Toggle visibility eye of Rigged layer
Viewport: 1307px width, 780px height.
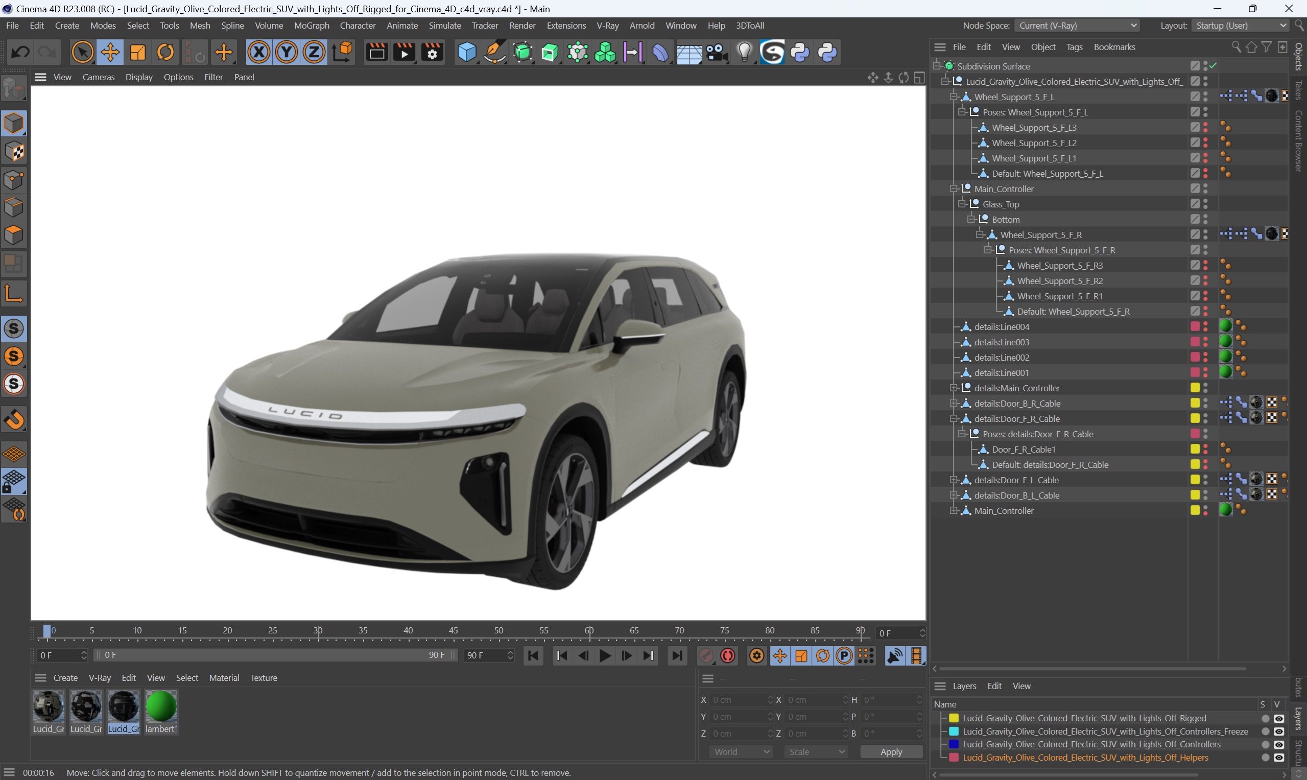1279,719
